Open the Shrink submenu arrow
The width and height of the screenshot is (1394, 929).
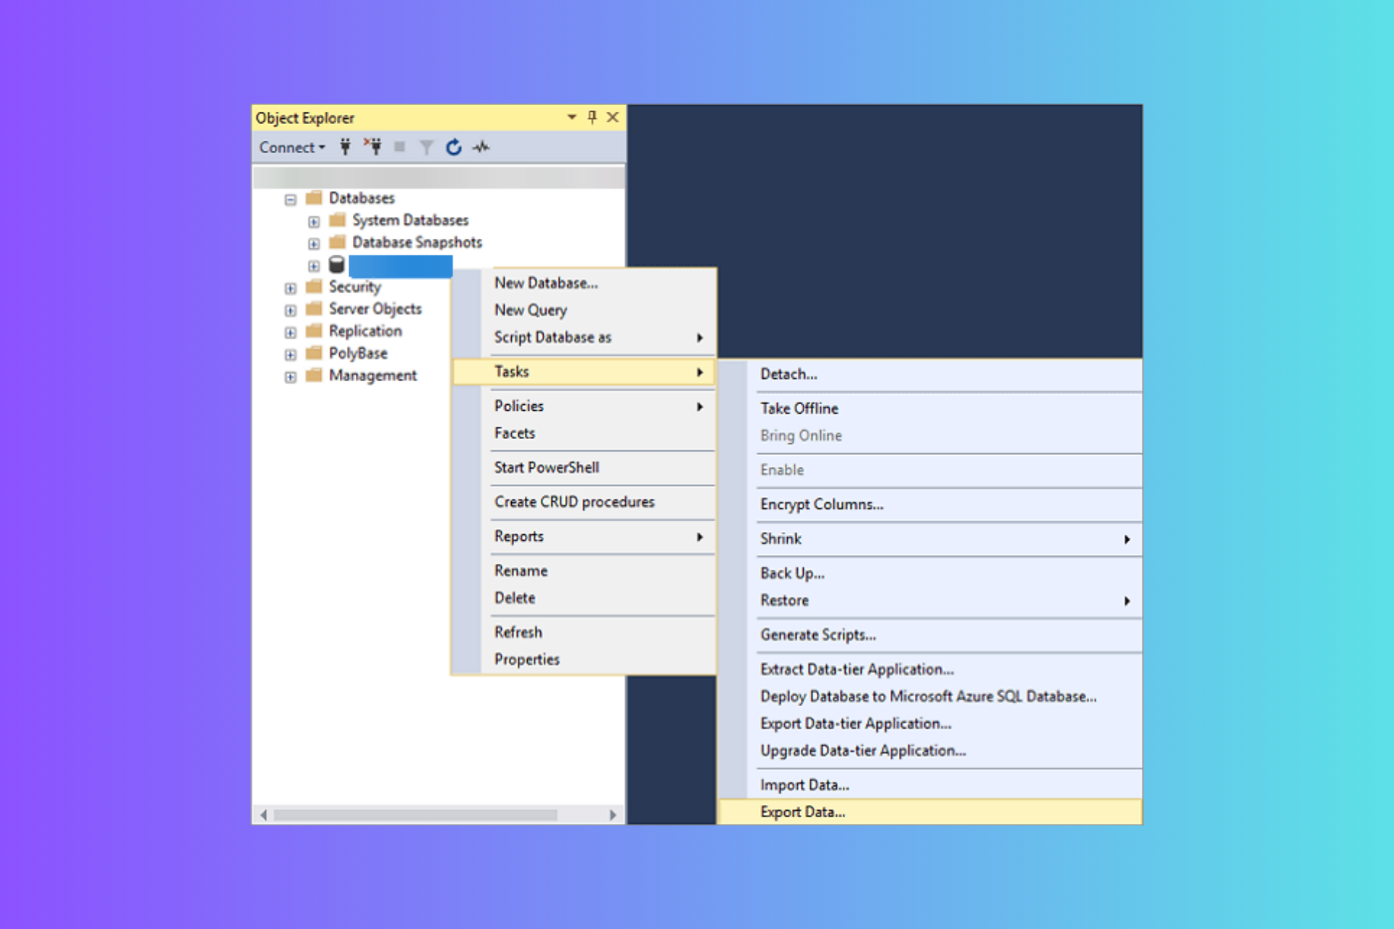[1127, 539]
